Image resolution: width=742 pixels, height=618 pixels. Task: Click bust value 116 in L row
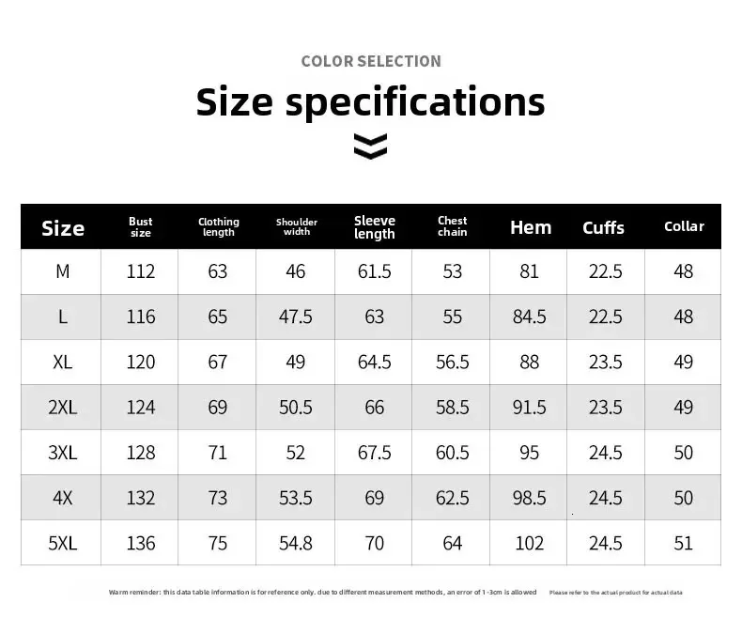[x=141, y=317]
